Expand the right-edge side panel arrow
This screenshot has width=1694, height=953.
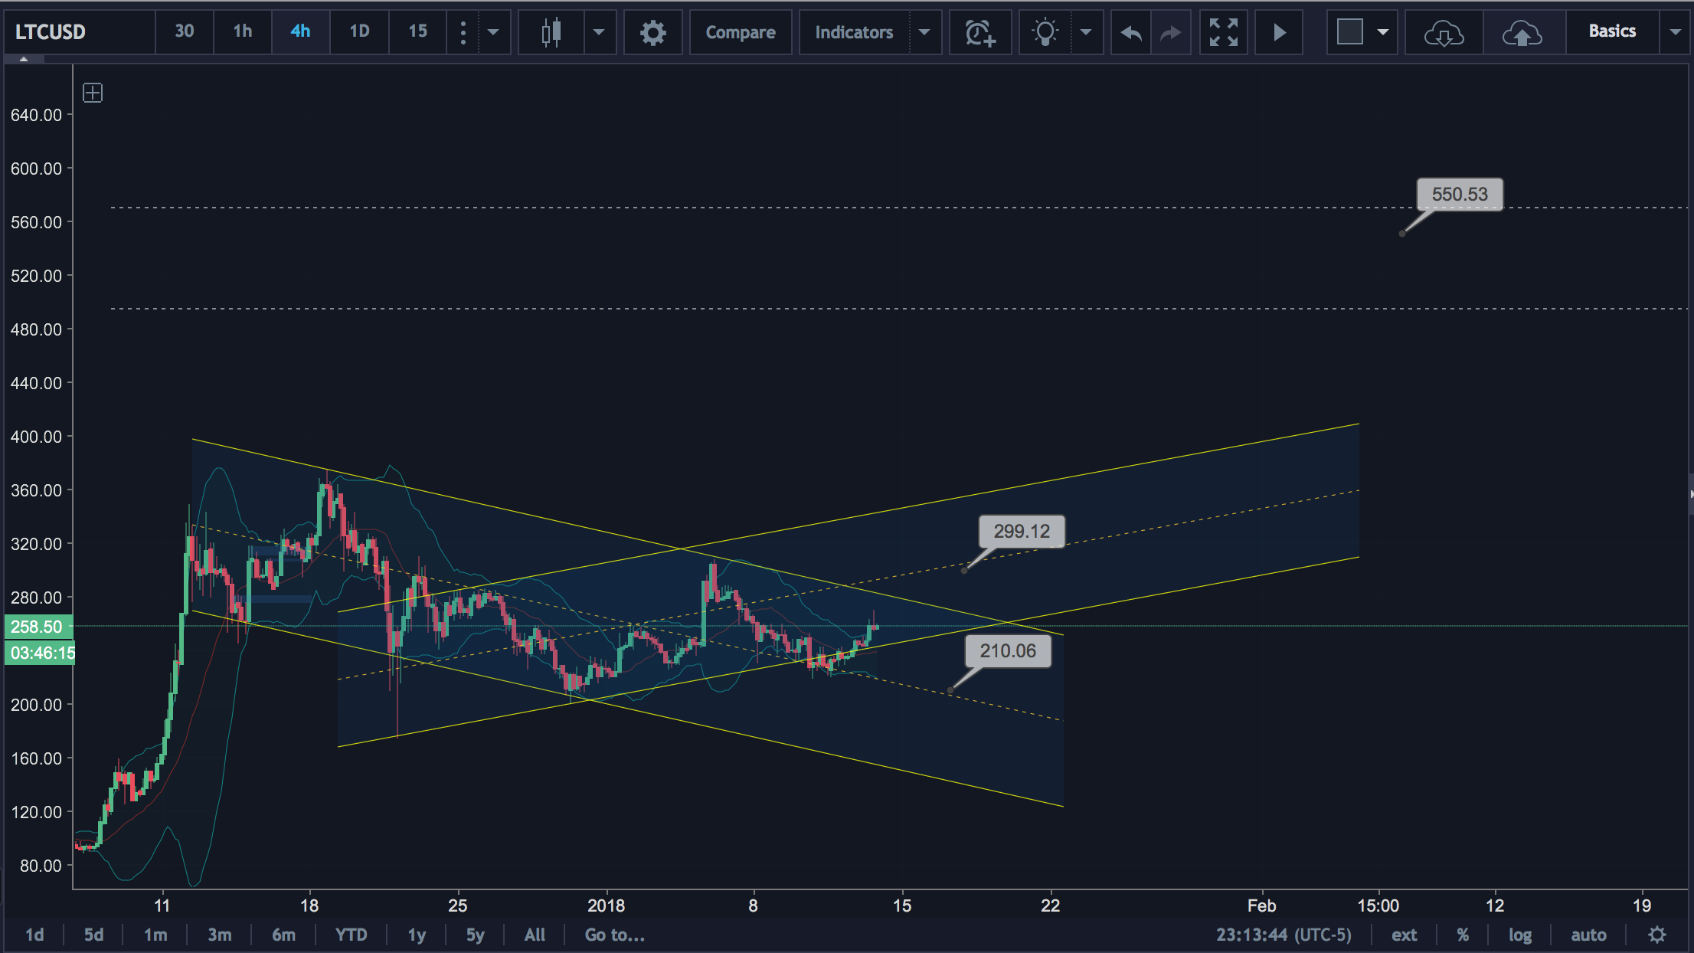pos(1690,494)
